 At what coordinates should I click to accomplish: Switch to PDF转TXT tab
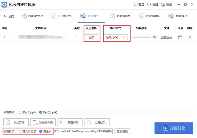[179, 16]
